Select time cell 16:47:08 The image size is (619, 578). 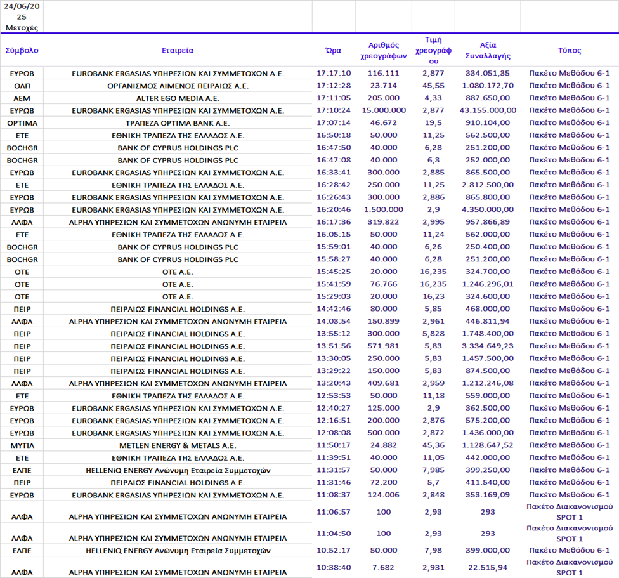334,160
